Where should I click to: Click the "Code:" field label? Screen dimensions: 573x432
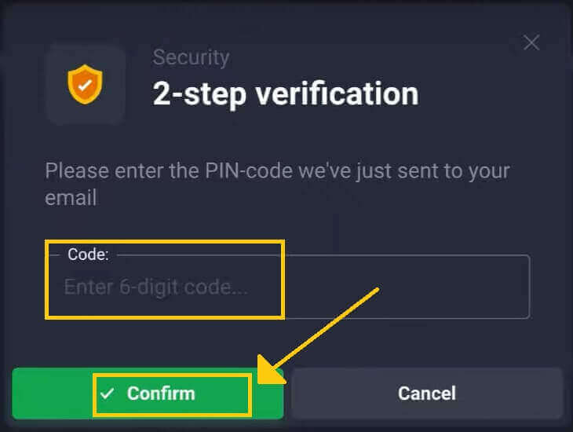click(x=88, y=254)
